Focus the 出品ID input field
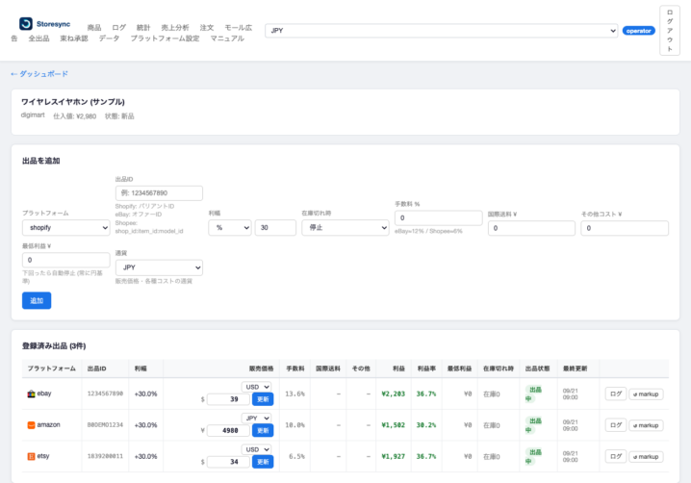Image resolution: width=691 pixels, height=483 pixels. coord(159,193)
